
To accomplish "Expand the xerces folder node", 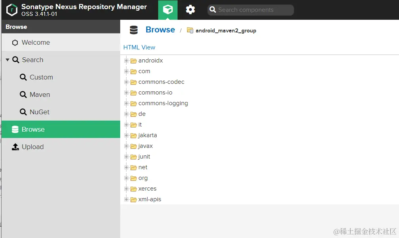I will [x=126, y=189].
